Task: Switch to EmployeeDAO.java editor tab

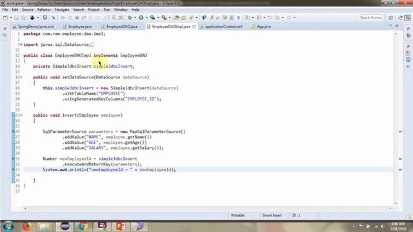Action: coord(119,26)
